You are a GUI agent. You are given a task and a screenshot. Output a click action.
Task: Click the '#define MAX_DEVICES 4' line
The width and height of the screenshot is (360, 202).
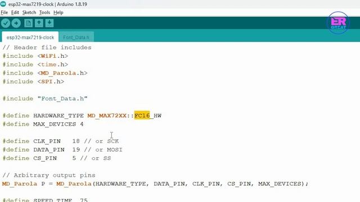43,124
